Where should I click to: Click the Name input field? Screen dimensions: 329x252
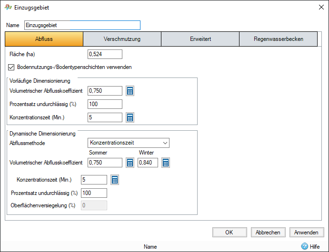point(82,25)
